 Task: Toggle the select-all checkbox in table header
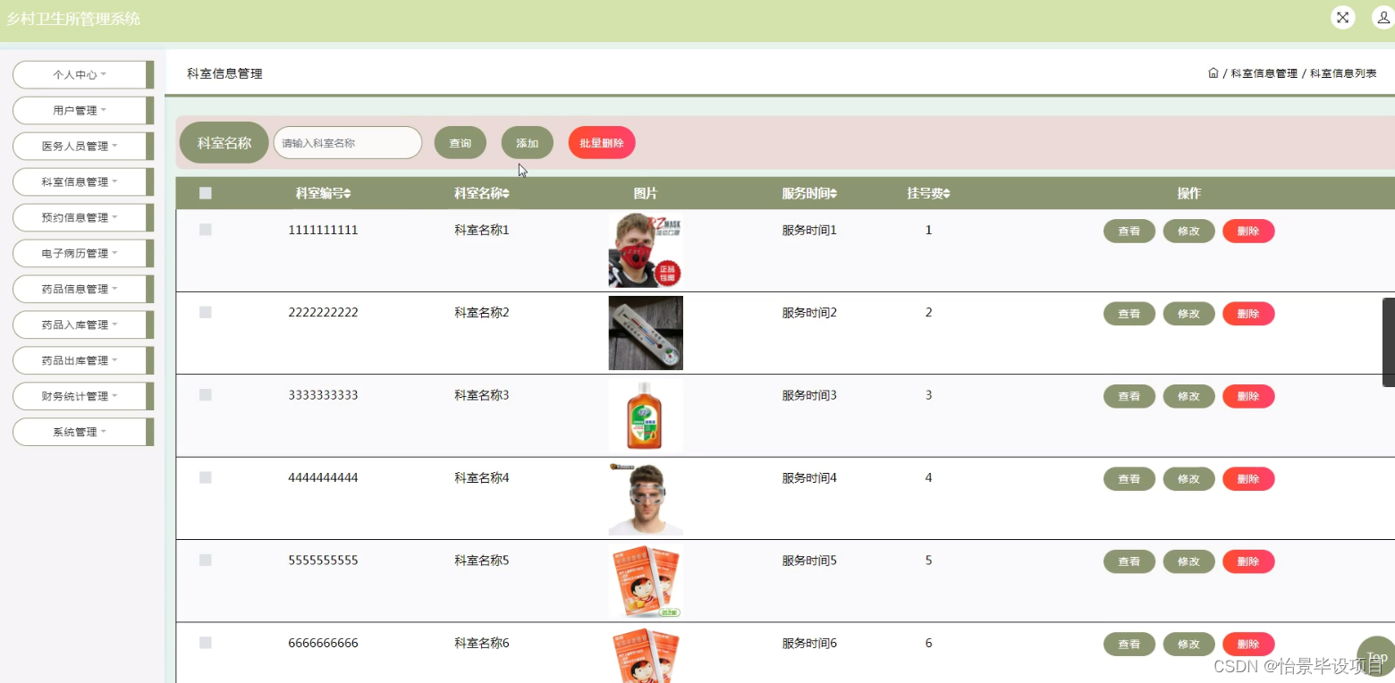coord(205,193)
